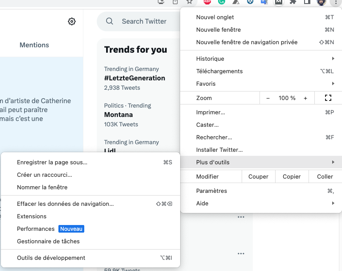The image size is (342, 271).
Task: Click the magnifier icon in Search Twitter
Action: (x=110, y=21)
